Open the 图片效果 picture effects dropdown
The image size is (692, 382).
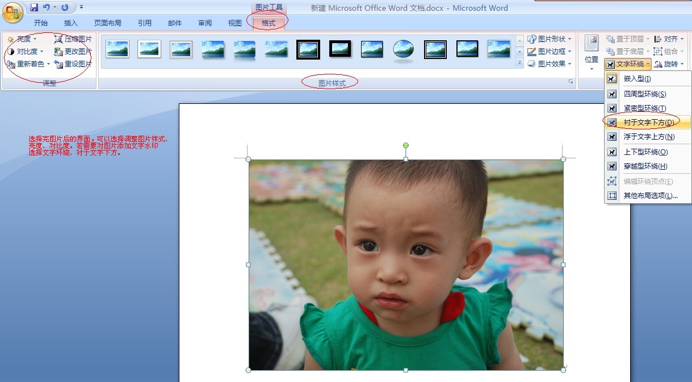coord(550,64)
